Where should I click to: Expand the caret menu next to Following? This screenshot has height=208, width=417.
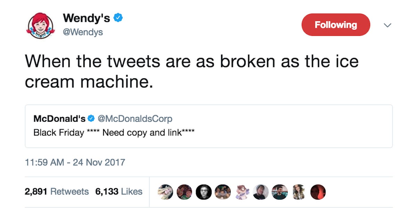pos(388,25)
